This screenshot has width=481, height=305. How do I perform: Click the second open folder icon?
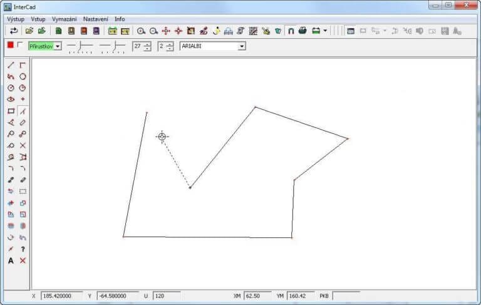pos(42,31)
